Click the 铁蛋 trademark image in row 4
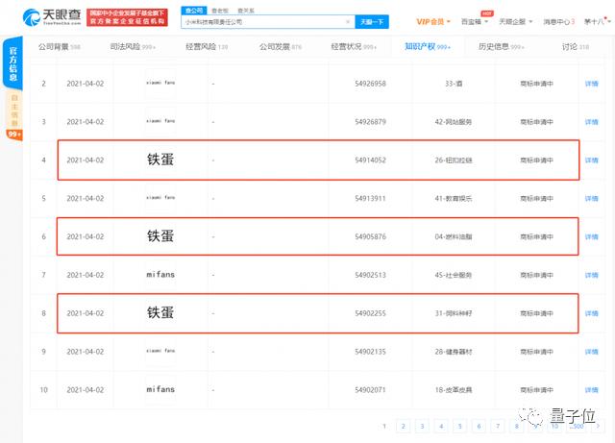 (160, 160)
